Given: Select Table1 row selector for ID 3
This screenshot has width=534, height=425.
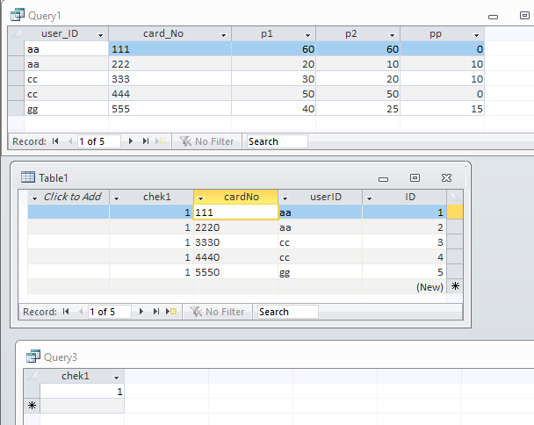Looking at the screenshot, I should tap(455, 242).
